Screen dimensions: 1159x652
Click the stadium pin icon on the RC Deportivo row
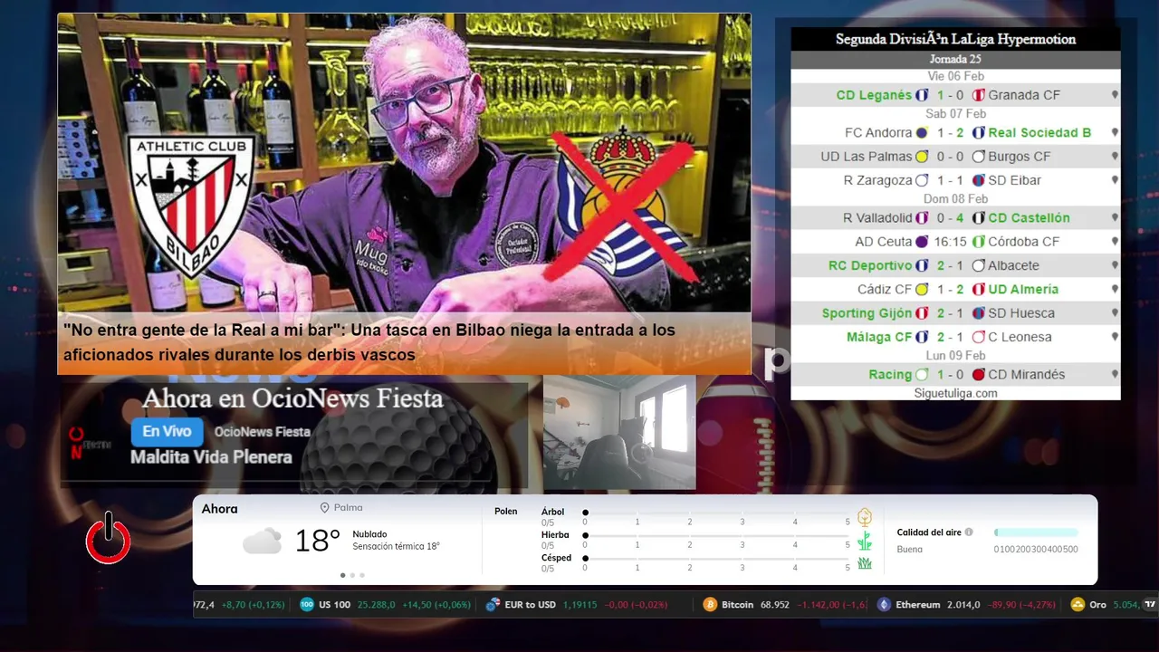click(x=1115, y=265)
